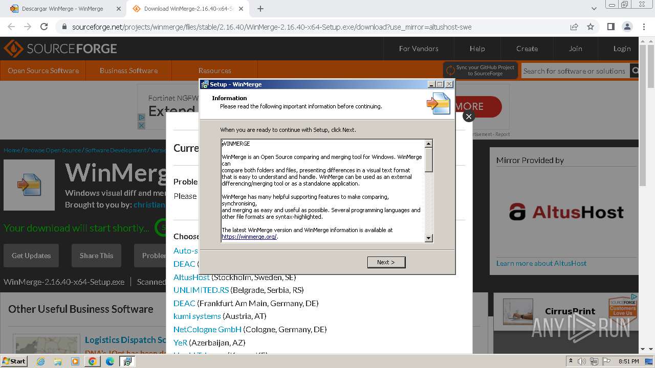Screen dimensions: 655x368
Task: Open Chrome from the taskbar
Action: (93, 361)
